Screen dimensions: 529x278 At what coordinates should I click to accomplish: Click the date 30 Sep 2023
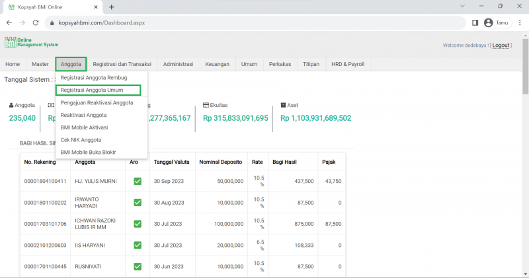[169, 182]
